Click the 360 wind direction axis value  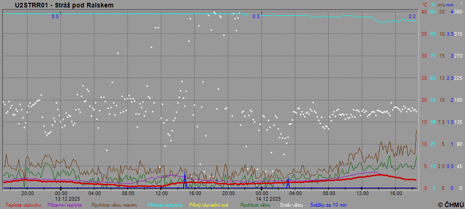[x=458, y=12]
